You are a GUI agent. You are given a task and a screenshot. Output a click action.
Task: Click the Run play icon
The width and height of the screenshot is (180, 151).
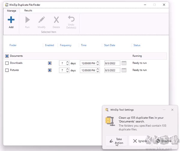point(27,20)
